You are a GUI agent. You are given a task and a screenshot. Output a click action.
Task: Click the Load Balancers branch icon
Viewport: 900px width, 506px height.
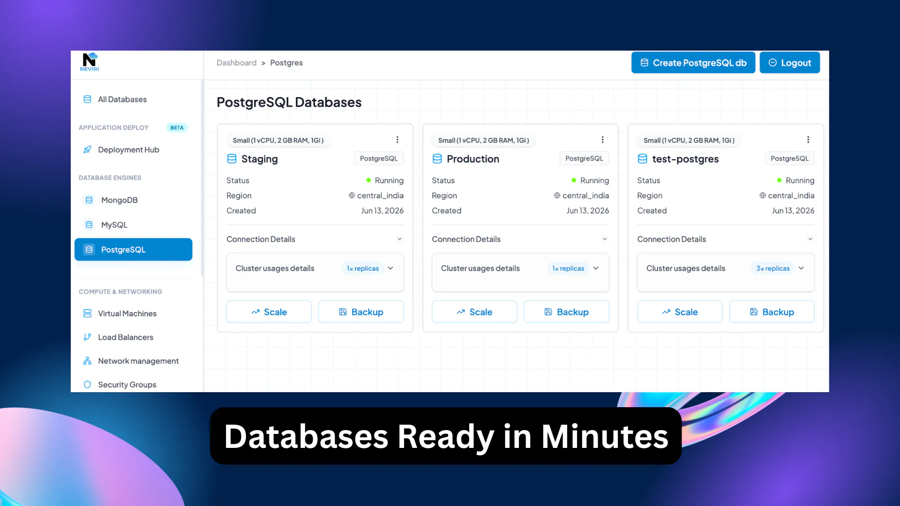point(87,337)
